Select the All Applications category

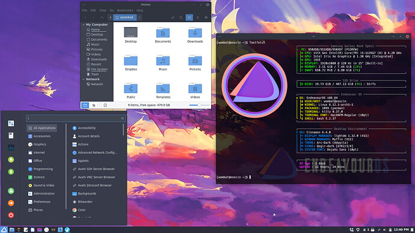point(42,128)
